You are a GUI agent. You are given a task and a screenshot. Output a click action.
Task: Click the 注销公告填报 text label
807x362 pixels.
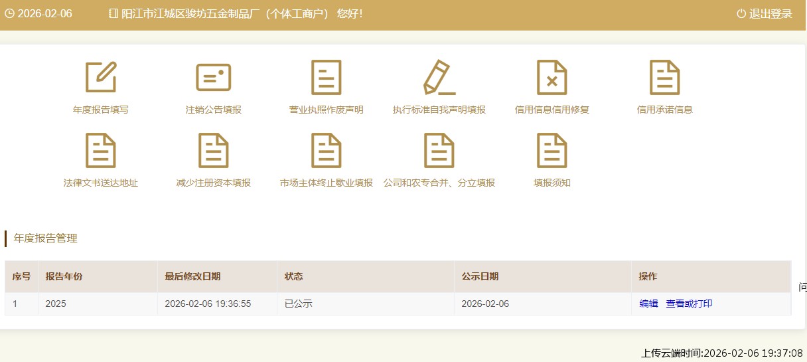click(x=214, y=110)
